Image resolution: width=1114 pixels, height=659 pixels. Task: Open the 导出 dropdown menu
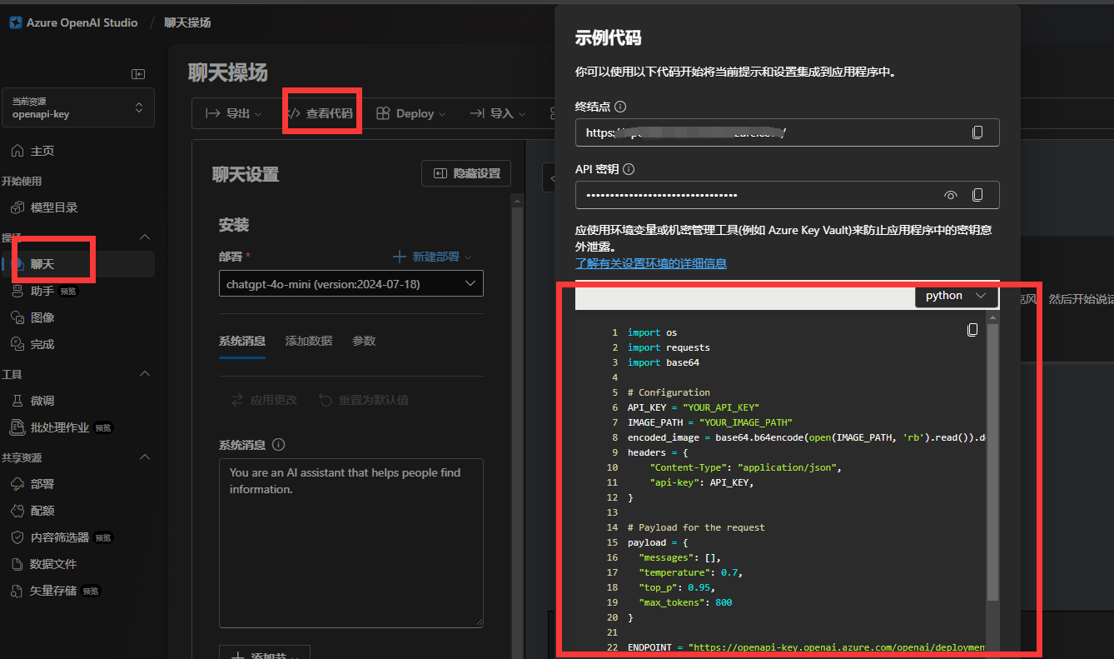click(x=234, y=113)
